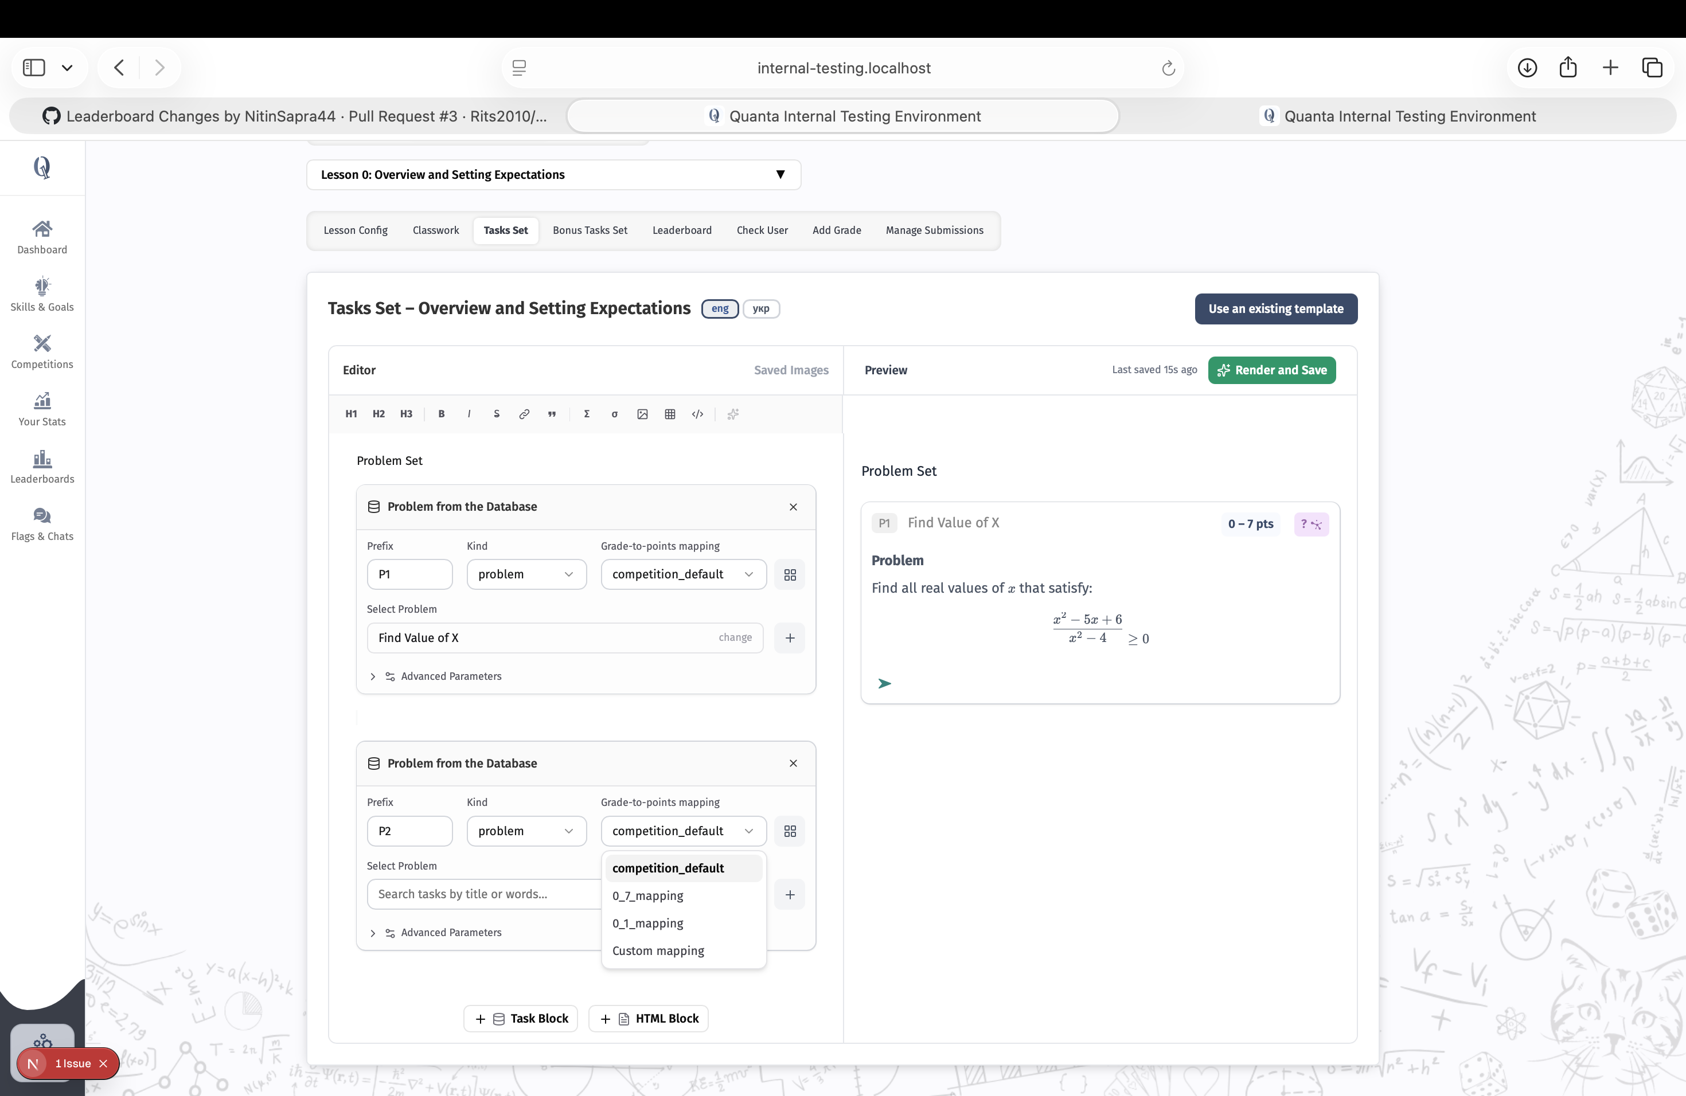Click Use an existing template button
Viewport: 1686px width, 1096px height.
tap(1276, 310)
